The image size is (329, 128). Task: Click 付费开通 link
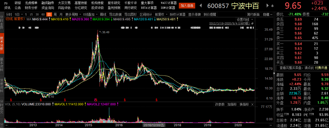point(321,68)
